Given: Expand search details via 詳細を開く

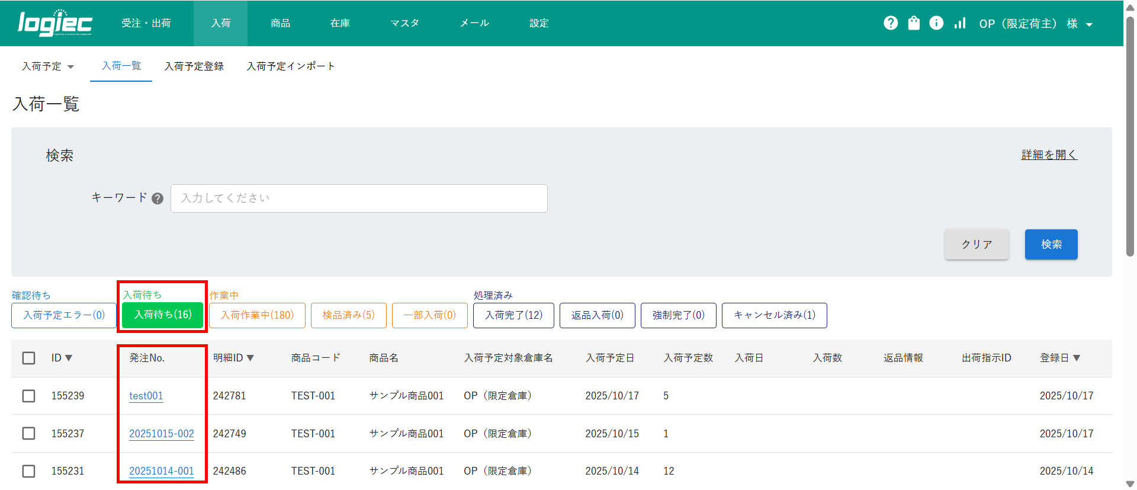Looking at the screenshot, I should tap(1049, 155).
